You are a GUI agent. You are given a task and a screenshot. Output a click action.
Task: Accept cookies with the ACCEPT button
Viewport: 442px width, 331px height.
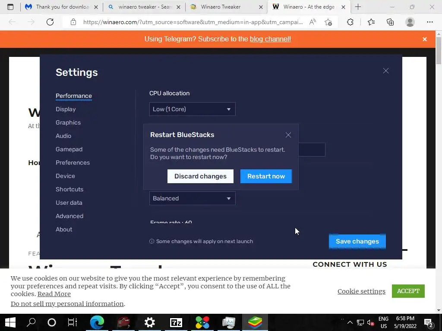(x=408, y=291)
